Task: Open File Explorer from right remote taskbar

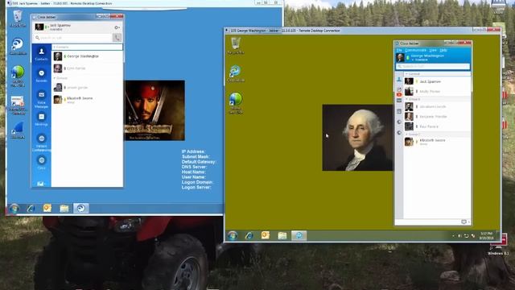Action: (x=282, y=235)
